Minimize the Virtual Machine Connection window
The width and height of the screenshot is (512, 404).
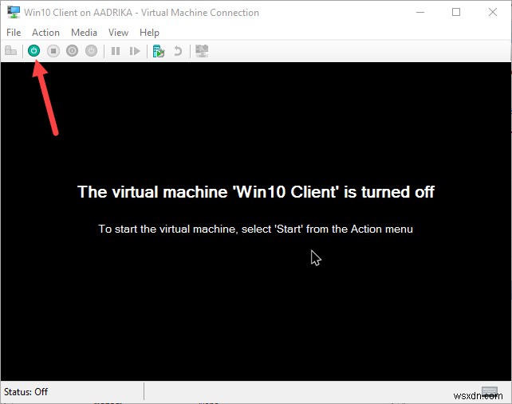[420, 13]
